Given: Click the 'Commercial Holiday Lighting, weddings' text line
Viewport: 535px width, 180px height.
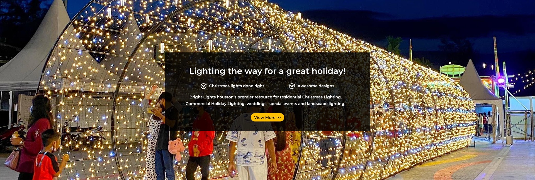Looking at the screenshot, I should (266, 103).
